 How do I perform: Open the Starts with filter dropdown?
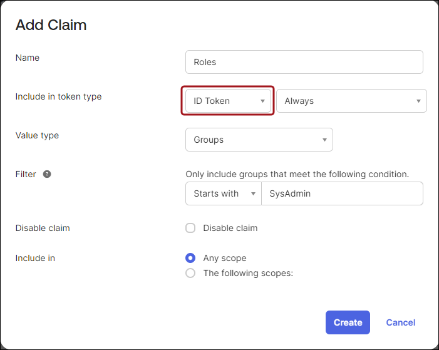[x=224, y=193]
